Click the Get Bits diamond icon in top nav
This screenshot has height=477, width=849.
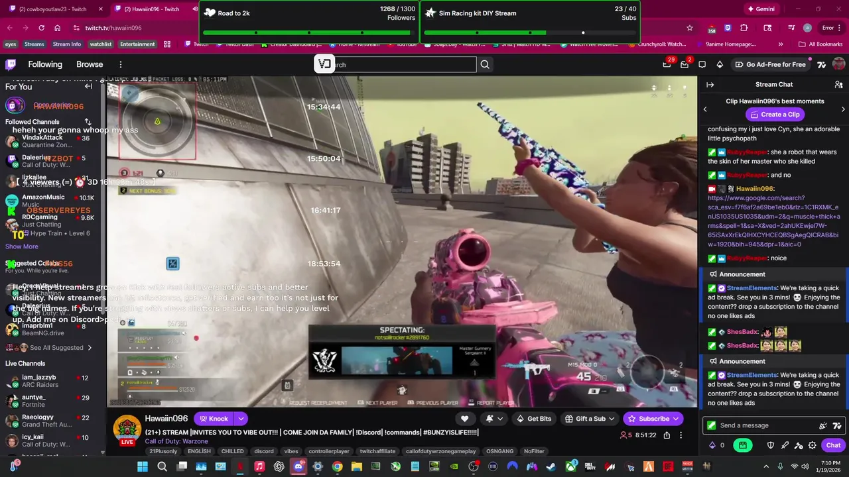tap(720, 64)
